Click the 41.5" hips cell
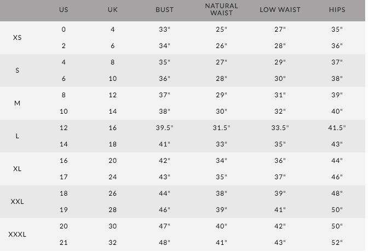The width and height of the screenshot is (369, 252). tap(337, 128)
